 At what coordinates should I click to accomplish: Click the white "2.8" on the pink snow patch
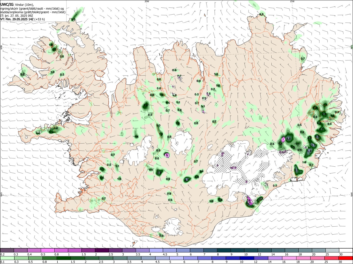coord(250,202)
